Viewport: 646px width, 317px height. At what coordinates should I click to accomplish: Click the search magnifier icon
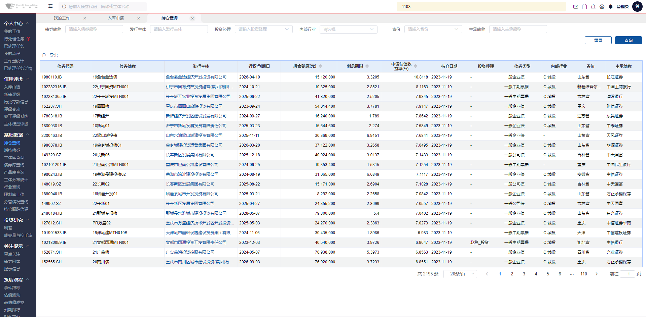(x=64, y=7)
